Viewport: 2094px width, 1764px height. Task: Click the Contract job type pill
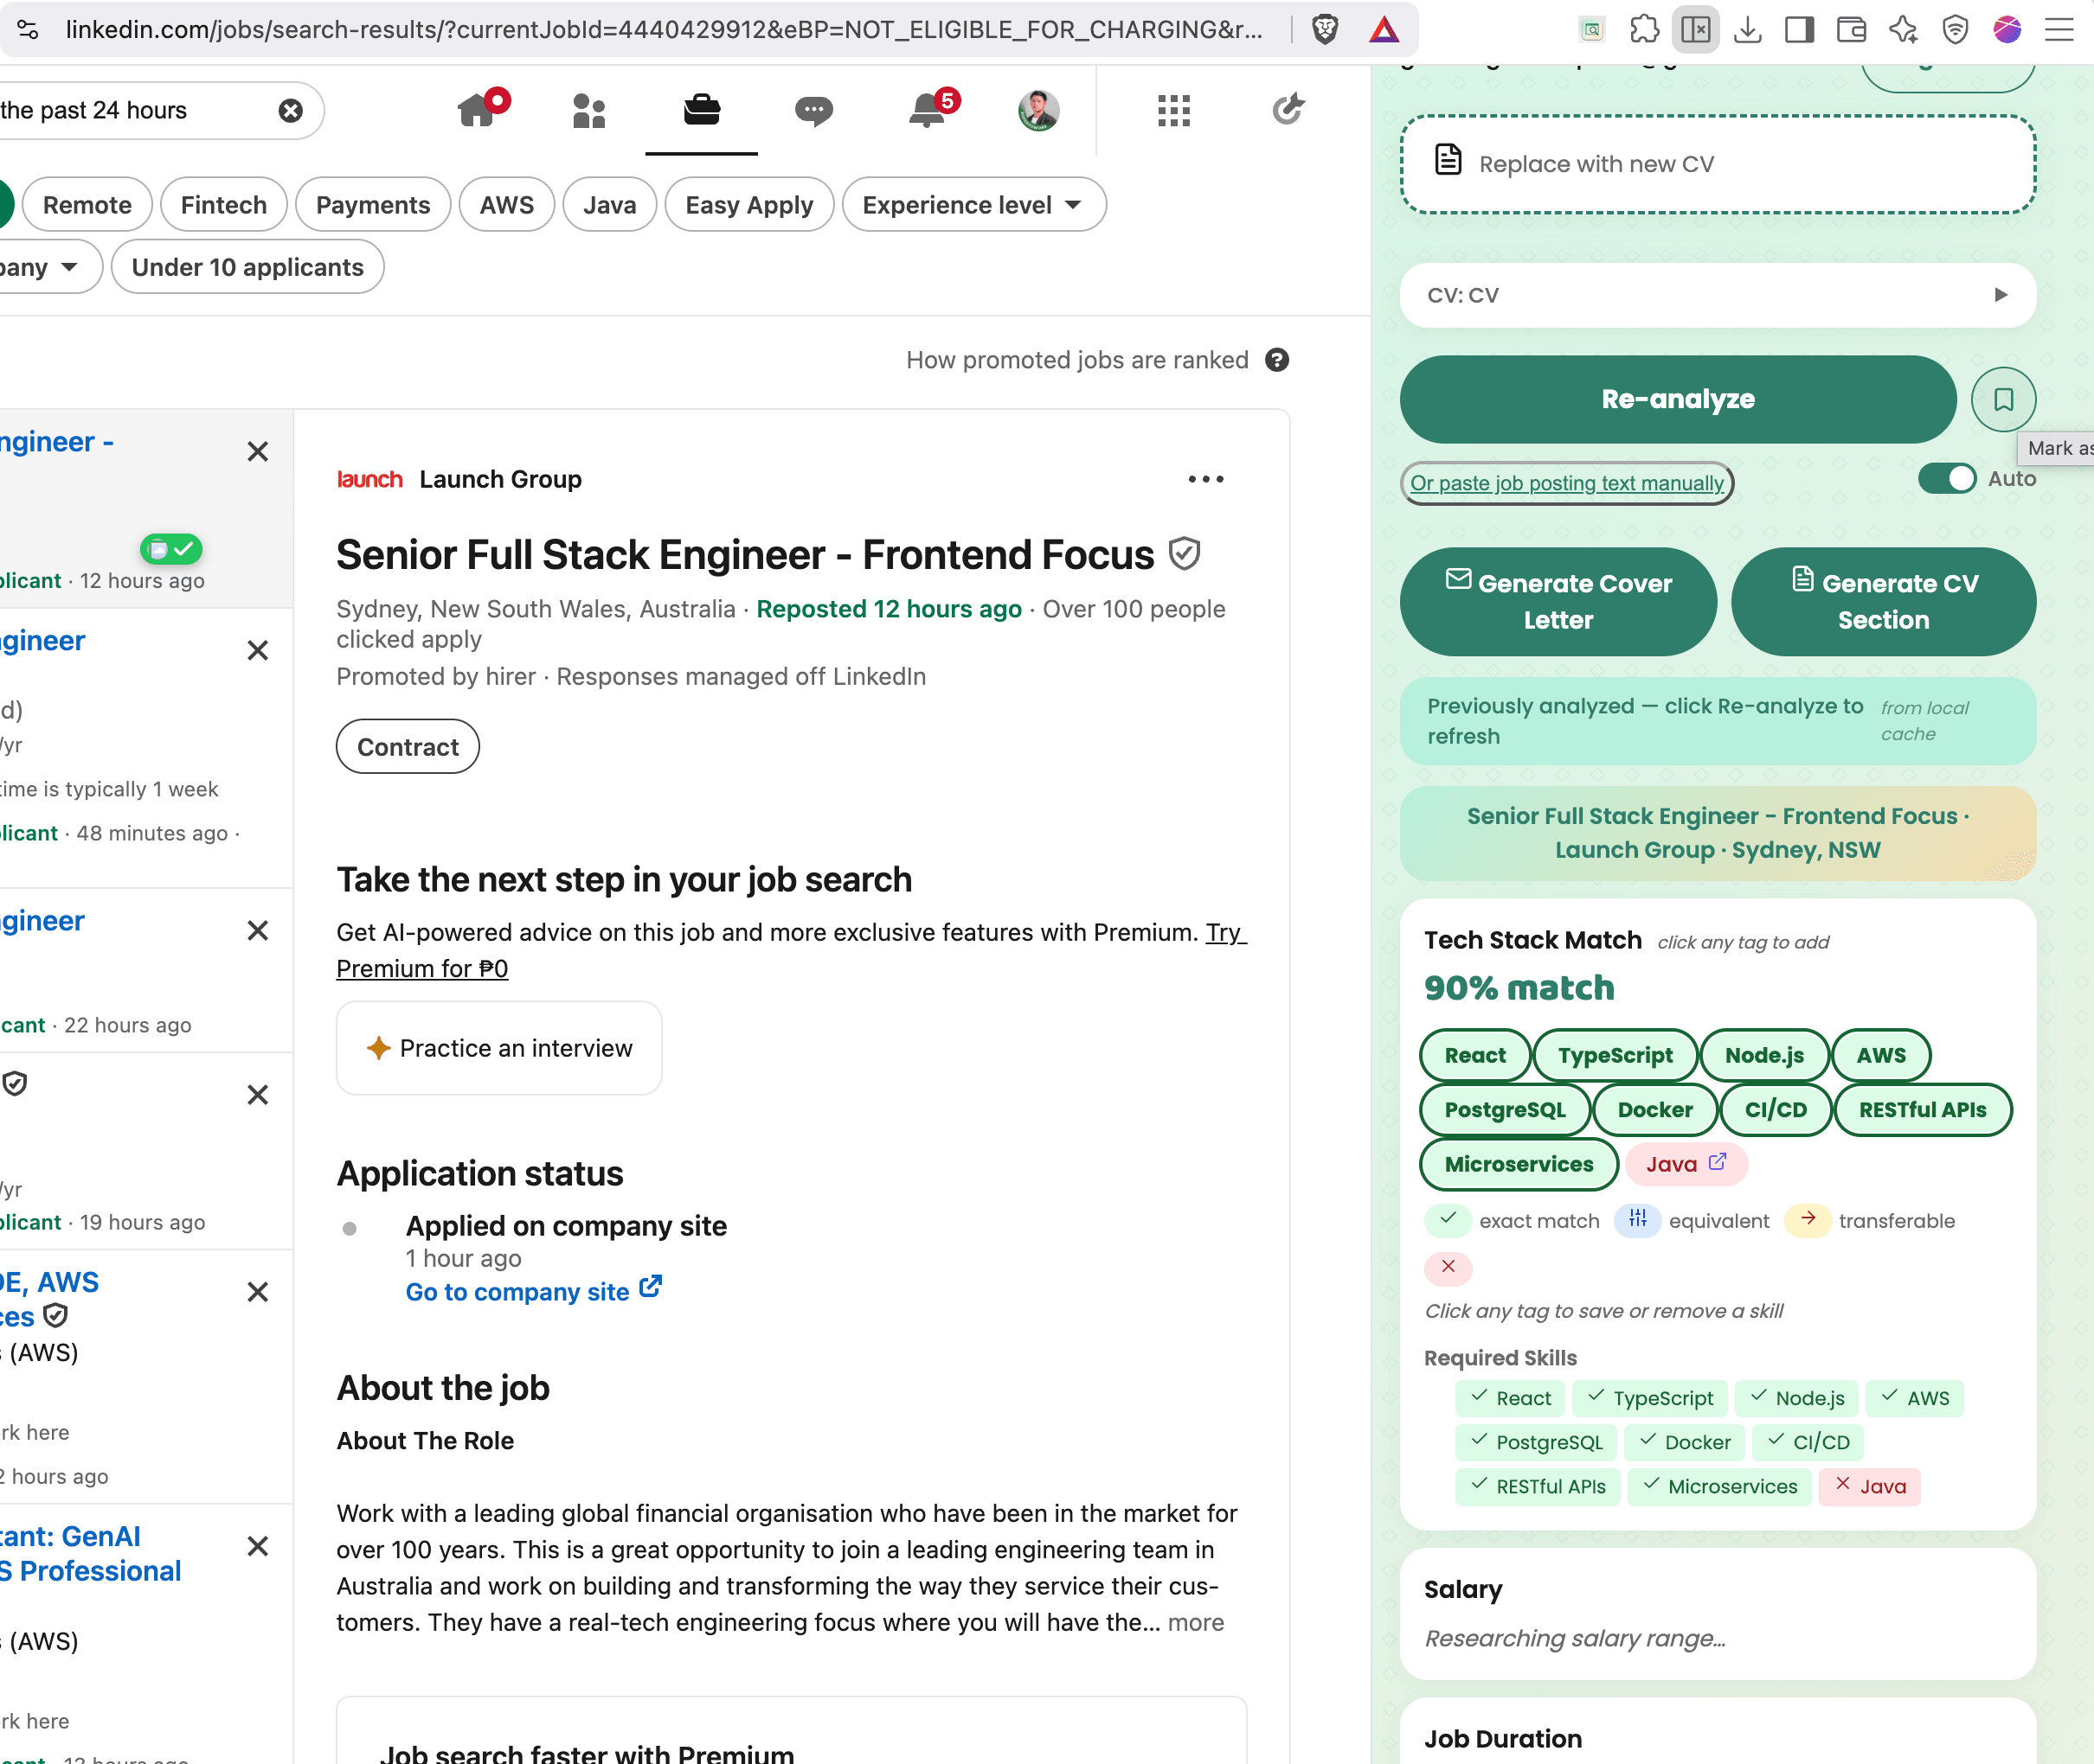[408, 747]
